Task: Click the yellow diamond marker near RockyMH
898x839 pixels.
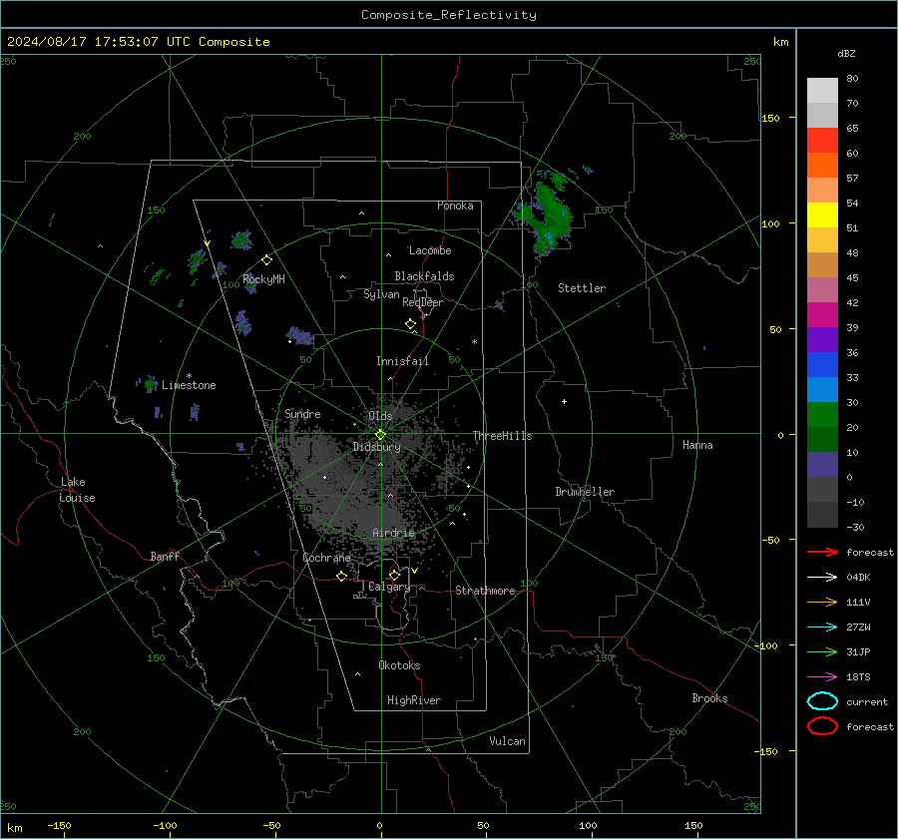Action: click(x=266, y=260)
